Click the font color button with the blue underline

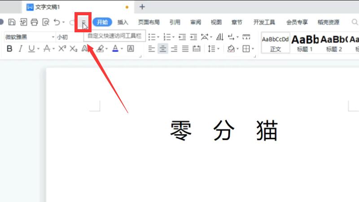[115, 48]
